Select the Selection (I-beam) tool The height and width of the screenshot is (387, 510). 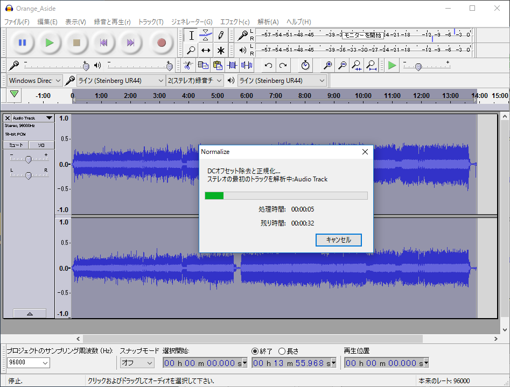click(x=191, y=36)
